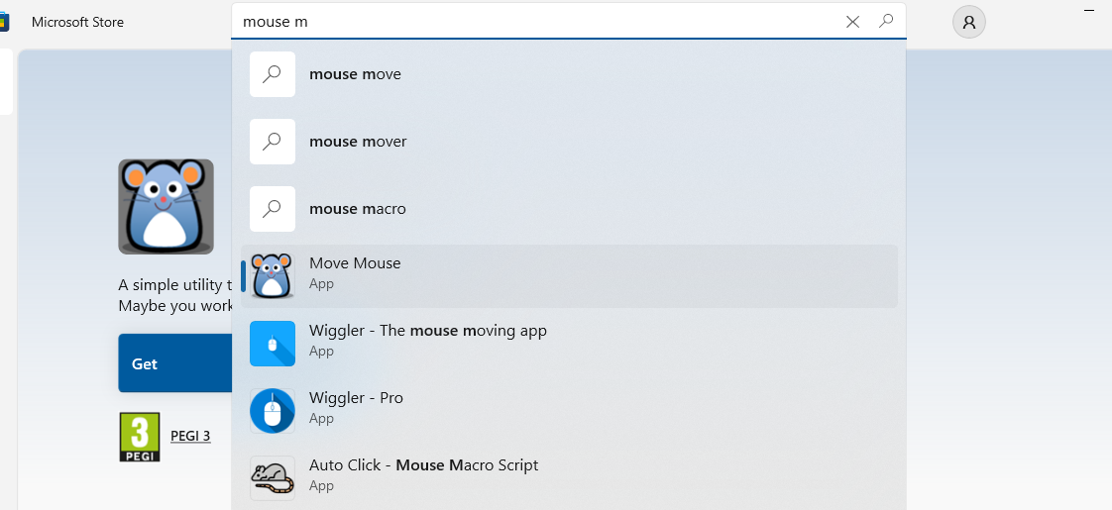
Task: Clear the search text with the X icon
Action: coord(852,22)
